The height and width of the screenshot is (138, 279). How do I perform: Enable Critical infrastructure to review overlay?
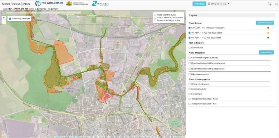[x=156, y=17]
